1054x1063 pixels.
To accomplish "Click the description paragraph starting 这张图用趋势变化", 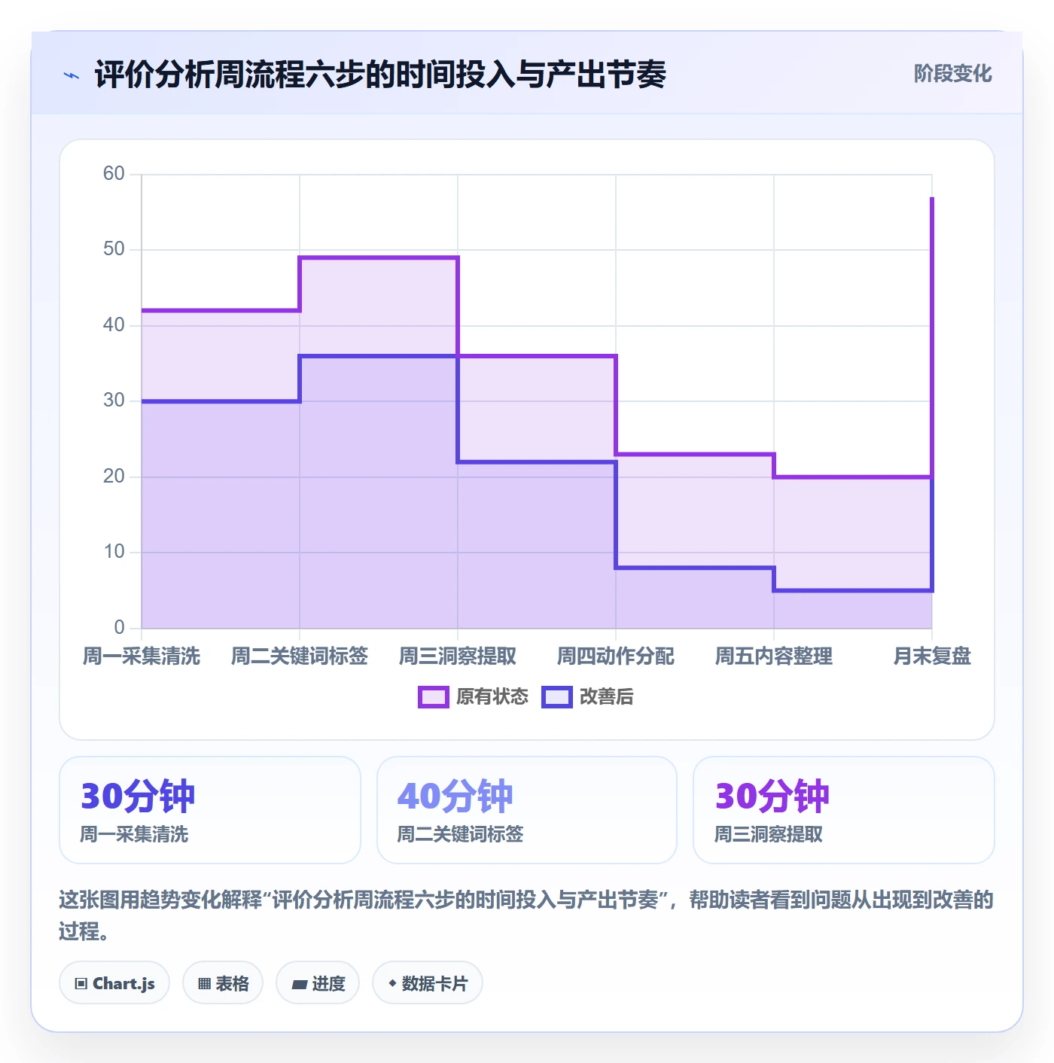I will point(526,915).
